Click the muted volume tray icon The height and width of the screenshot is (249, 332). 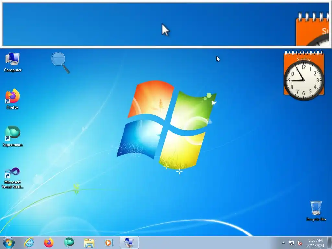pyautogui.click(x=299, y=243)
